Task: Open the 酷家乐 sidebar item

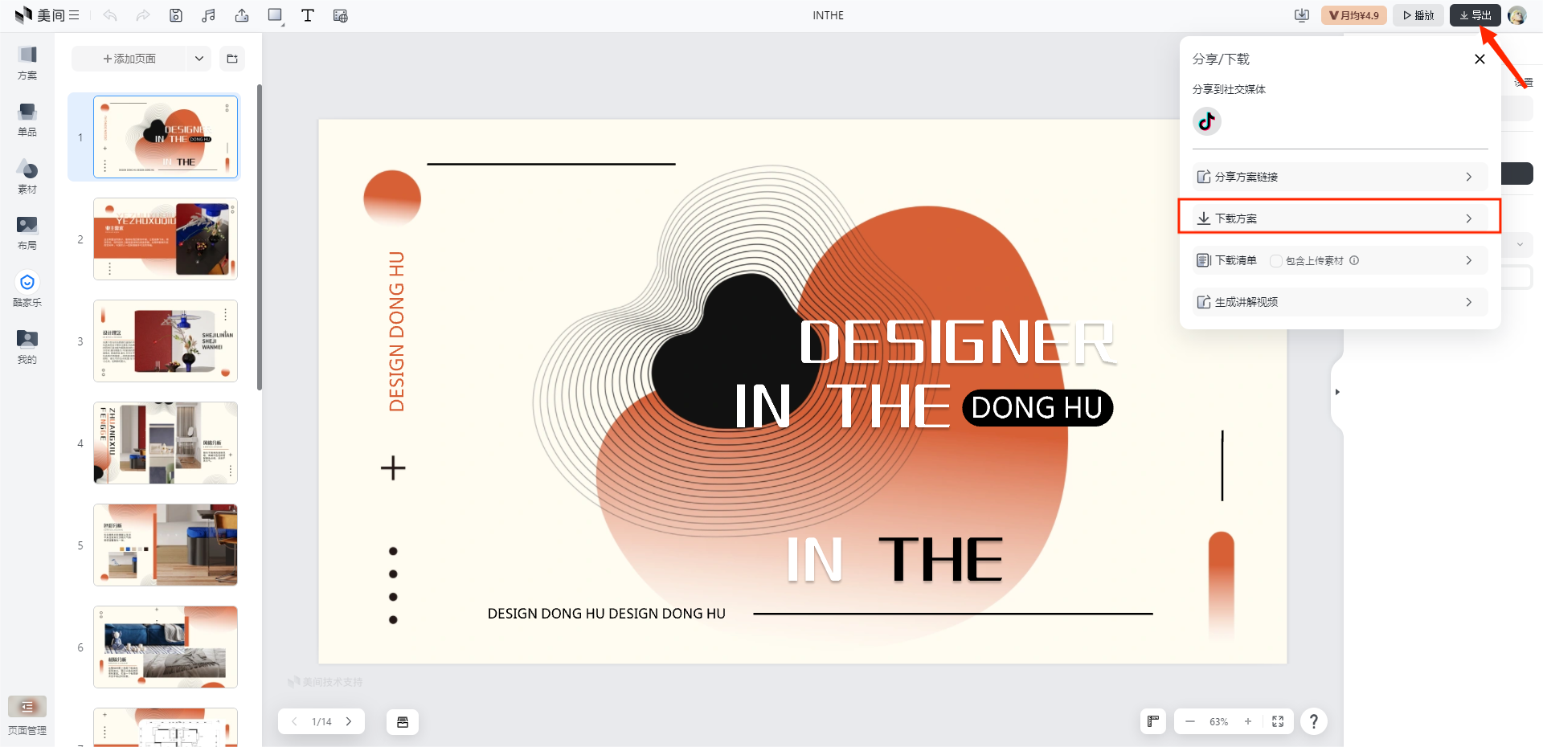Action: [27, 289]
